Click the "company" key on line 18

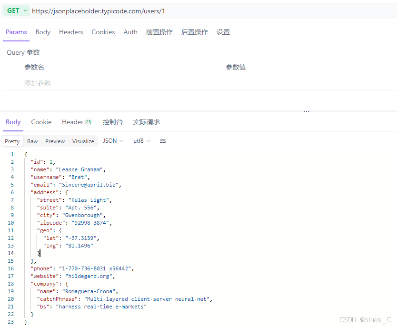tap(45, 284)
